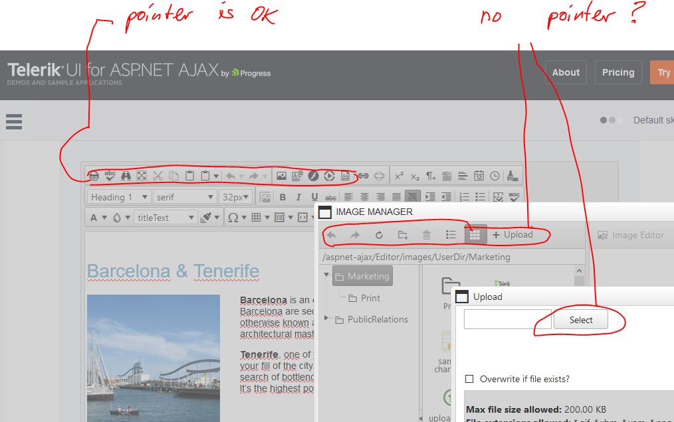Viewport: 674px width, 422px height.
Task: Expand the PublicRelations folder node
Action: 326,318
